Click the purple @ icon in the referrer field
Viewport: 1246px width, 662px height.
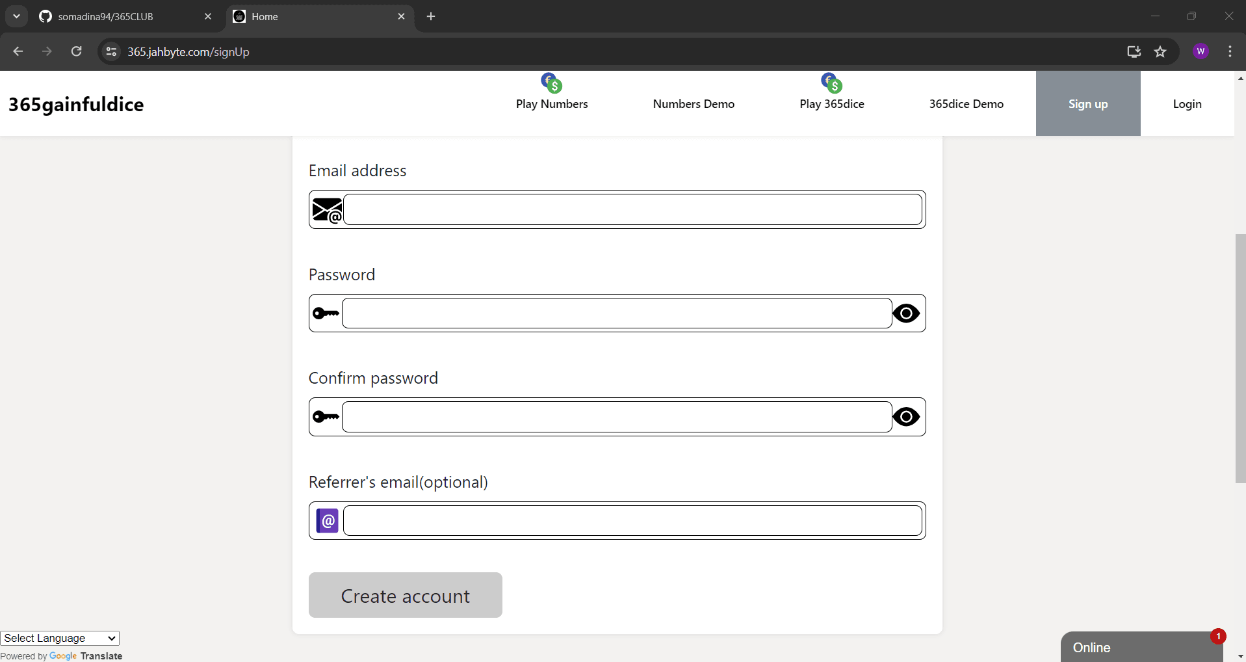[x=328, y=521]
